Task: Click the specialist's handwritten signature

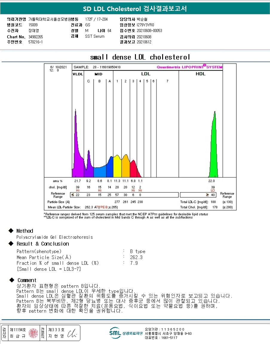Action: click(x=72, y=333)
